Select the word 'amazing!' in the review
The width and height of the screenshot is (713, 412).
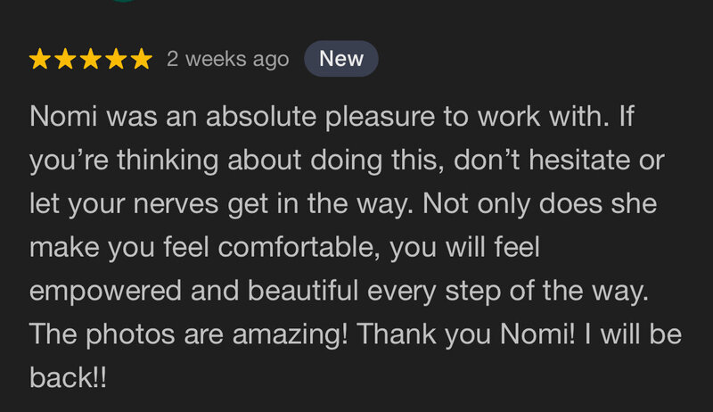point(291,335)
